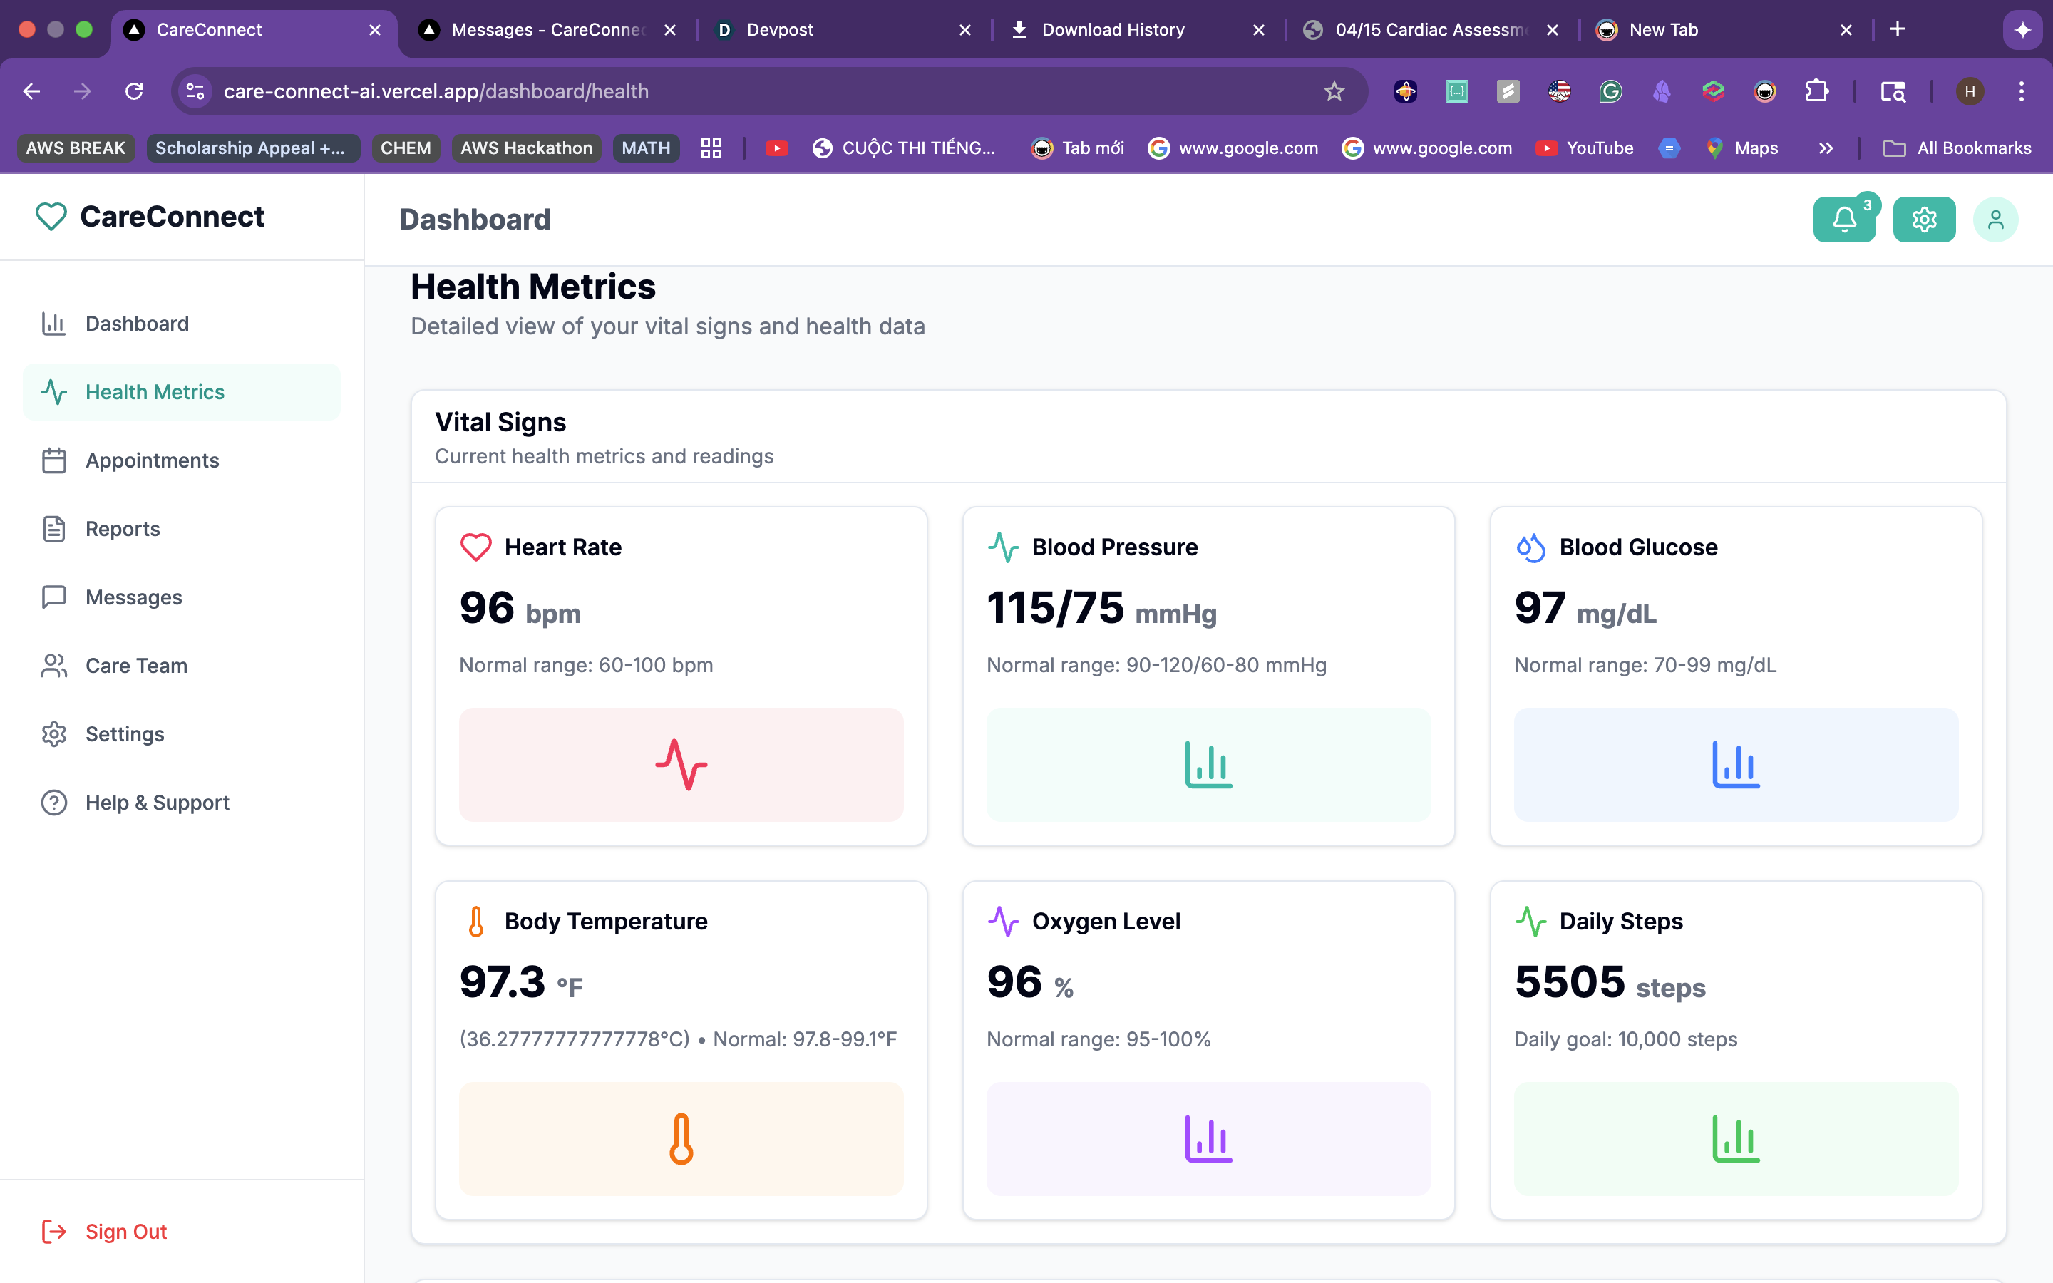Click the teal settings gear button
The width and height of the screenshot is (2053, 1283).
point(1923,220)
